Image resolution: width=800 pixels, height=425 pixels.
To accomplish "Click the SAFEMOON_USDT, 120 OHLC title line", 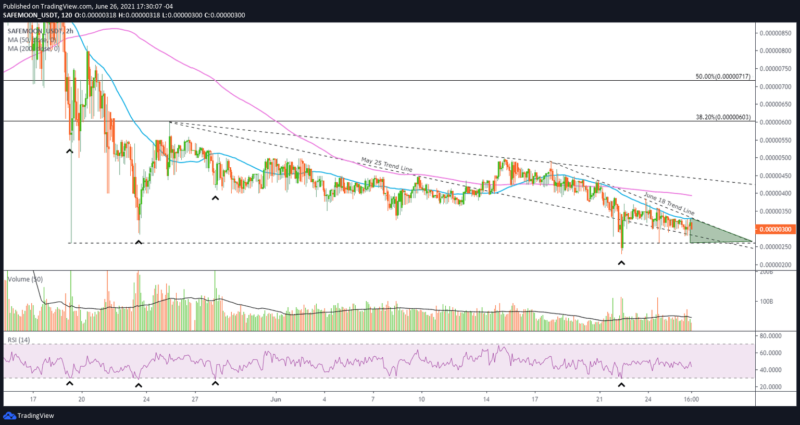I will pos(124,15).
